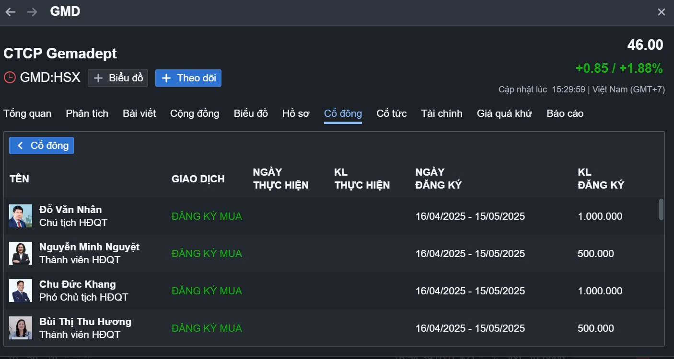Screen dimensions: 674x359
Task: Click the shareholder table scrollbar thumb
Action: pyautogui.click(x=662, y=210)
